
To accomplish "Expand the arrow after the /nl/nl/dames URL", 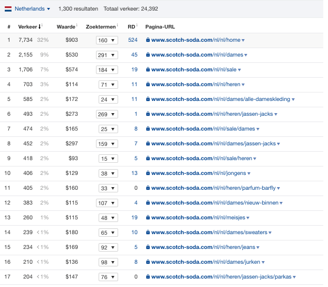I will point(246,55).
